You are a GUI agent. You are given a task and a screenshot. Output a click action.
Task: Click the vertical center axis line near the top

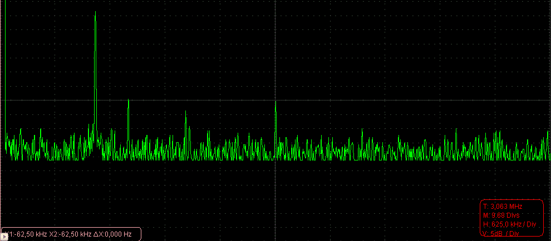click(275, 22)
